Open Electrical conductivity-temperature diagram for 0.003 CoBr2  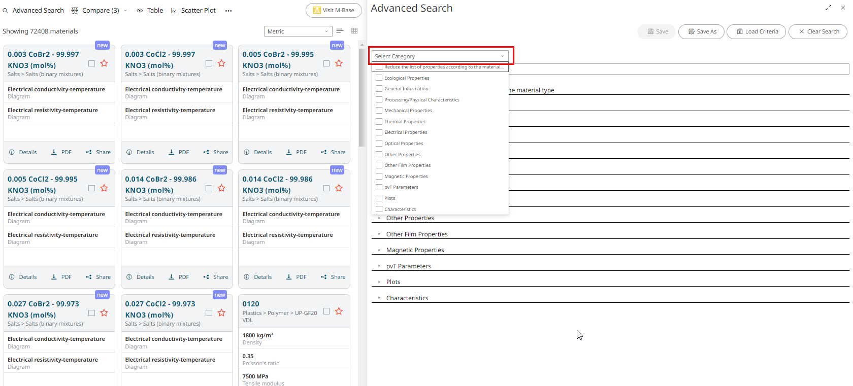click(x=56, y=89)
